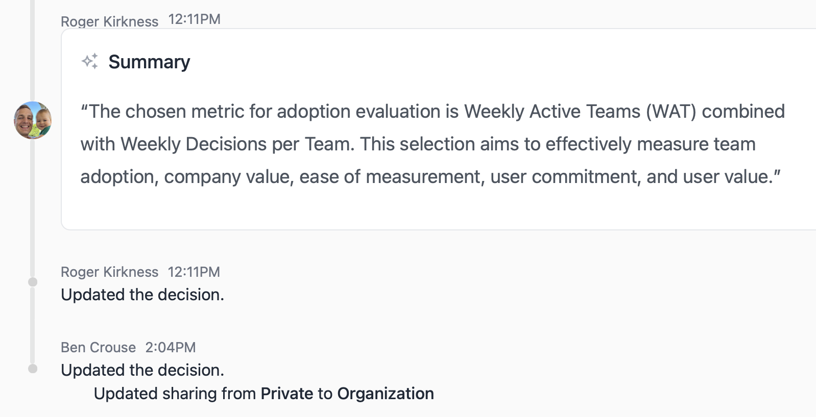
Task: Click the timeline dot for Roger's update
Action: pos(33,282)
